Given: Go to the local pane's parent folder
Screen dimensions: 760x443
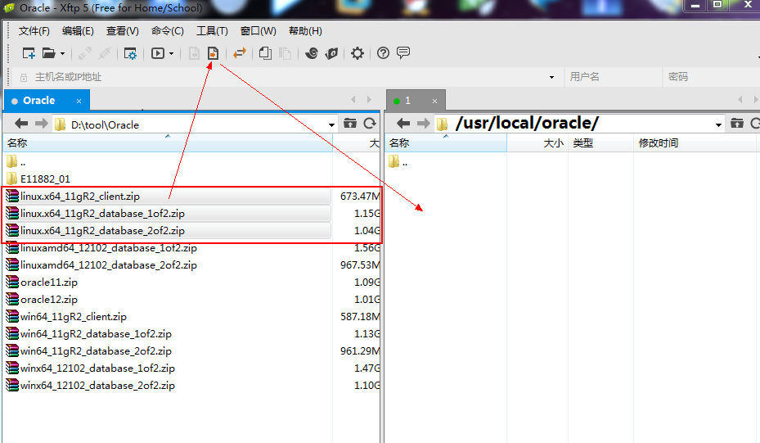Looking at the screenshot, I should pos(350,124).
